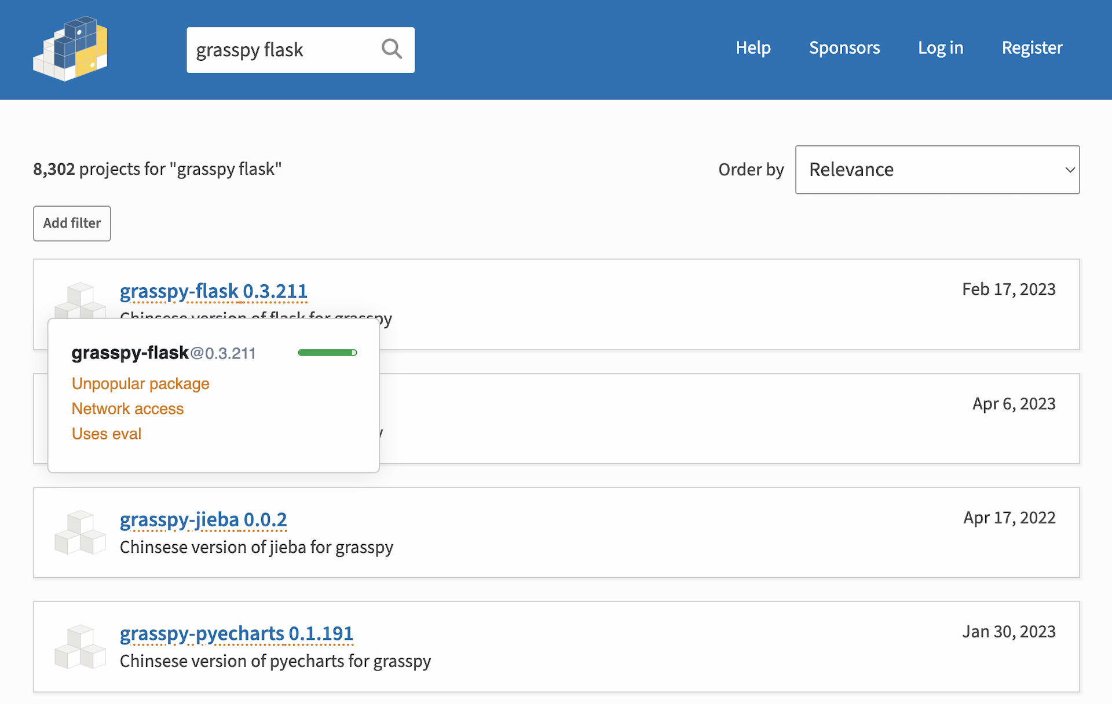Click the Jan 30, 2023 release date
The height and width of the screenshot is (704, 1112).
[1009, 632]
